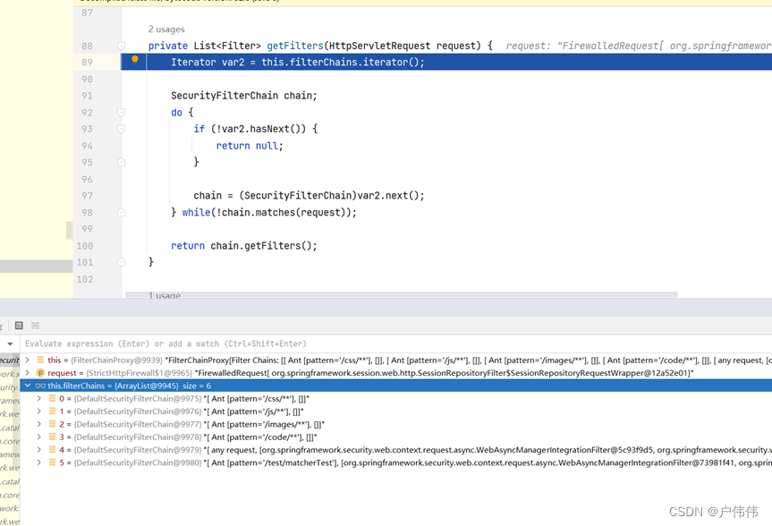Expand element 4 'any request' filter chain
This screenshot has height=526, width=772.
pyautogui.click(x=38, y=450)
